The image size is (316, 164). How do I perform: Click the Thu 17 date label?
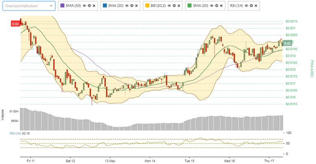269,161
